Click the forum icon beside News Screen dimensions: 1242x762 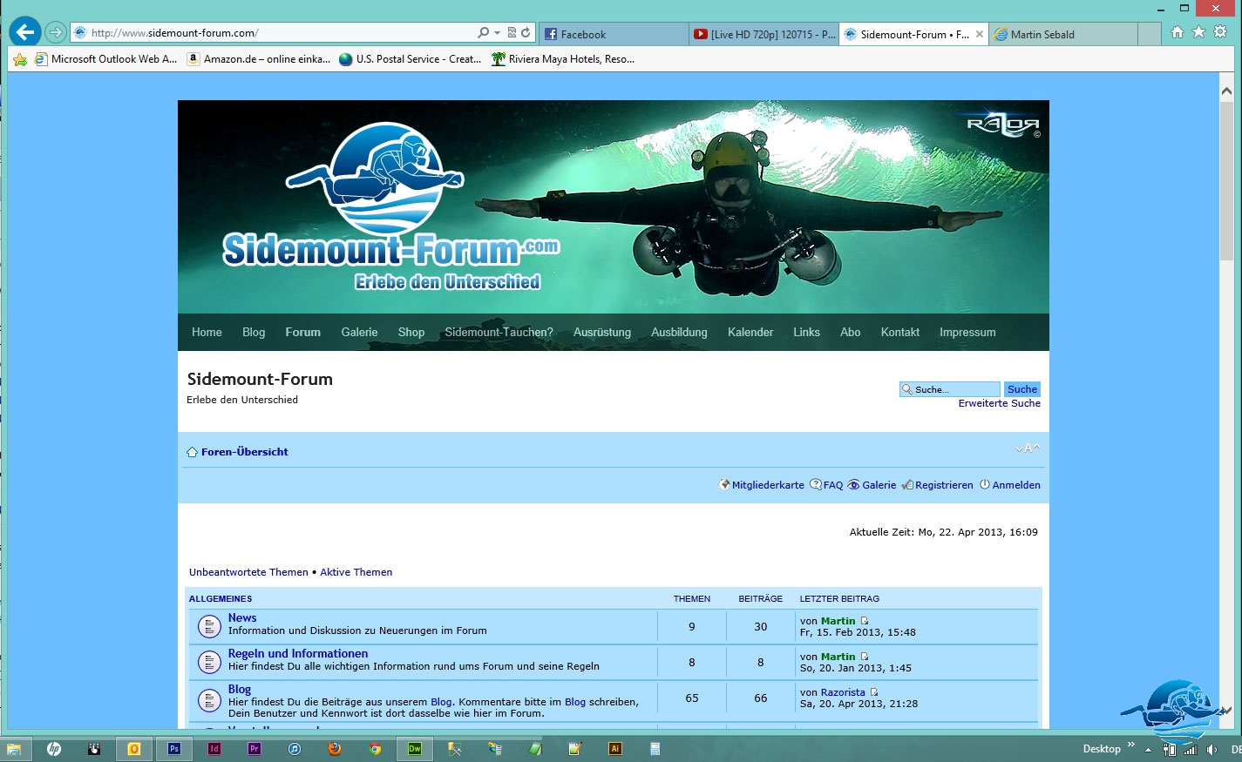pyautogui.click(x=209, y=625)
